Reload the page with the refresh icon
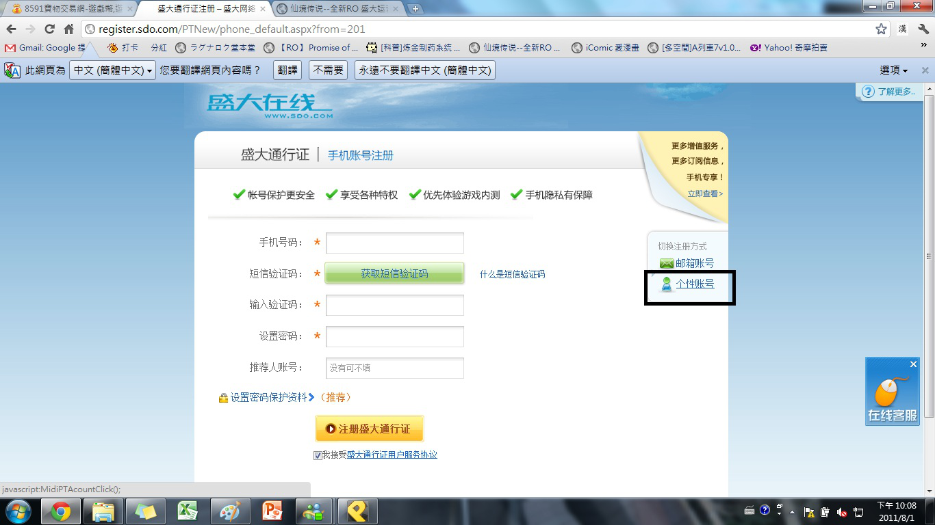 coord(49,29)
